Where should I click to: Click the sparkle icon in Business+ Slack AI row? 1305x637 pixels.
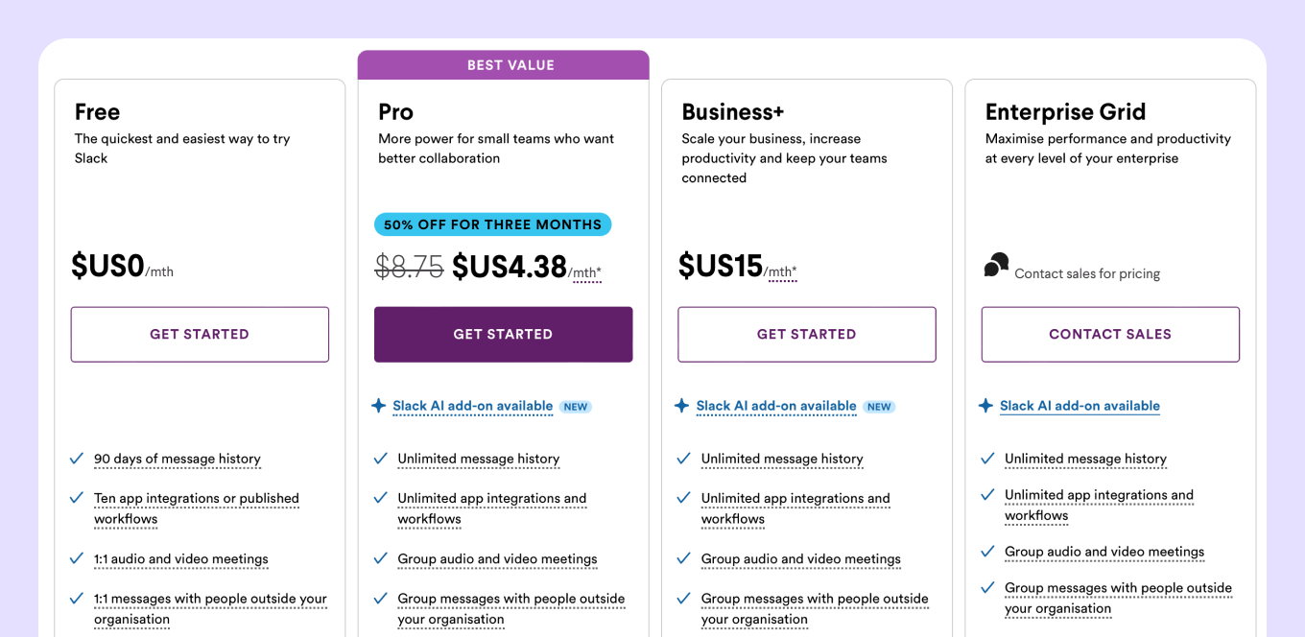click(682, 406)
